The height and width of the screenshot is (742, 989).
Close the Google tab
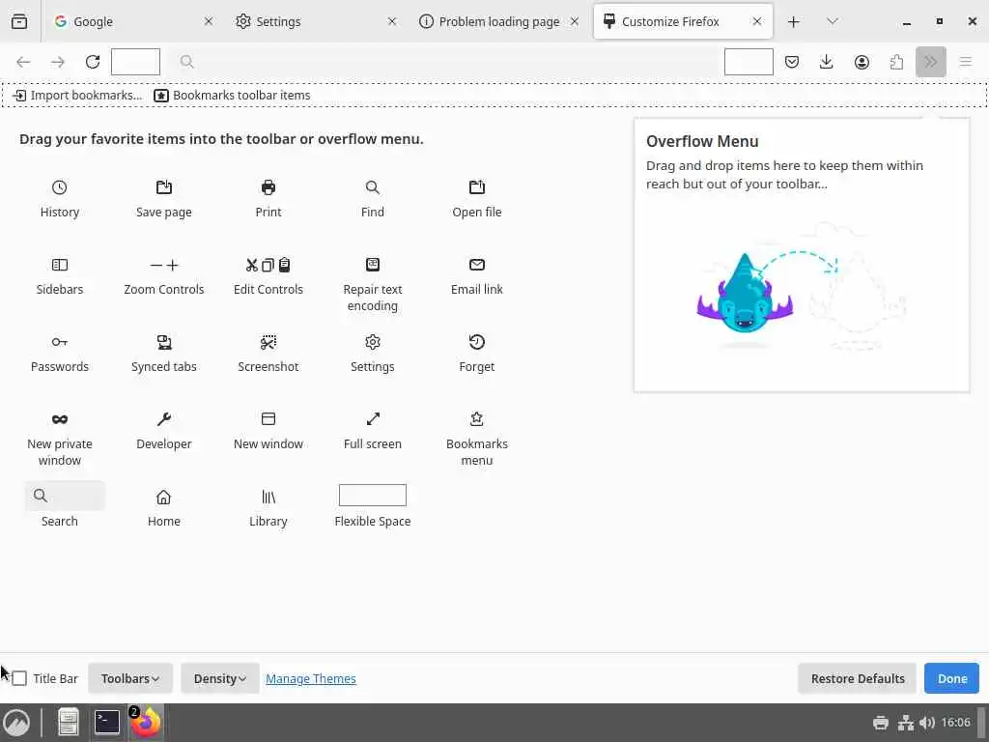pos(209,21)
